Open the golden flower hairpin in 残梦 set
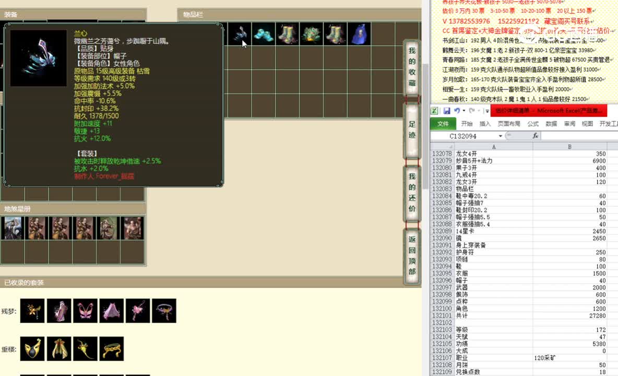Viewport: 618px width, 376px height. coord(32,311)
